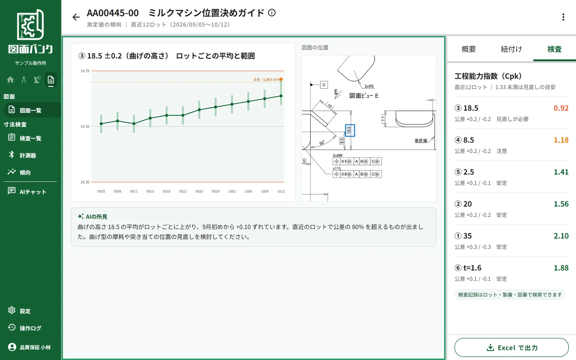
Task: Click the Excel で出力 button
Action: (x=511, y=347)
